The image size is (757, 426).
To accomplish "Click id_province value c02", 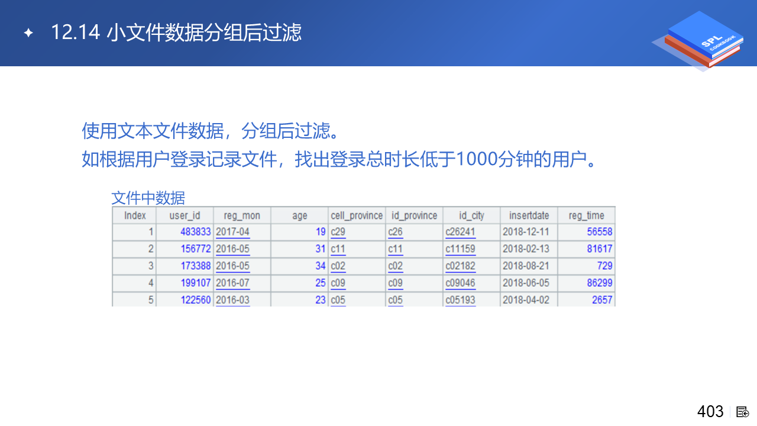I will coord(414,266).
